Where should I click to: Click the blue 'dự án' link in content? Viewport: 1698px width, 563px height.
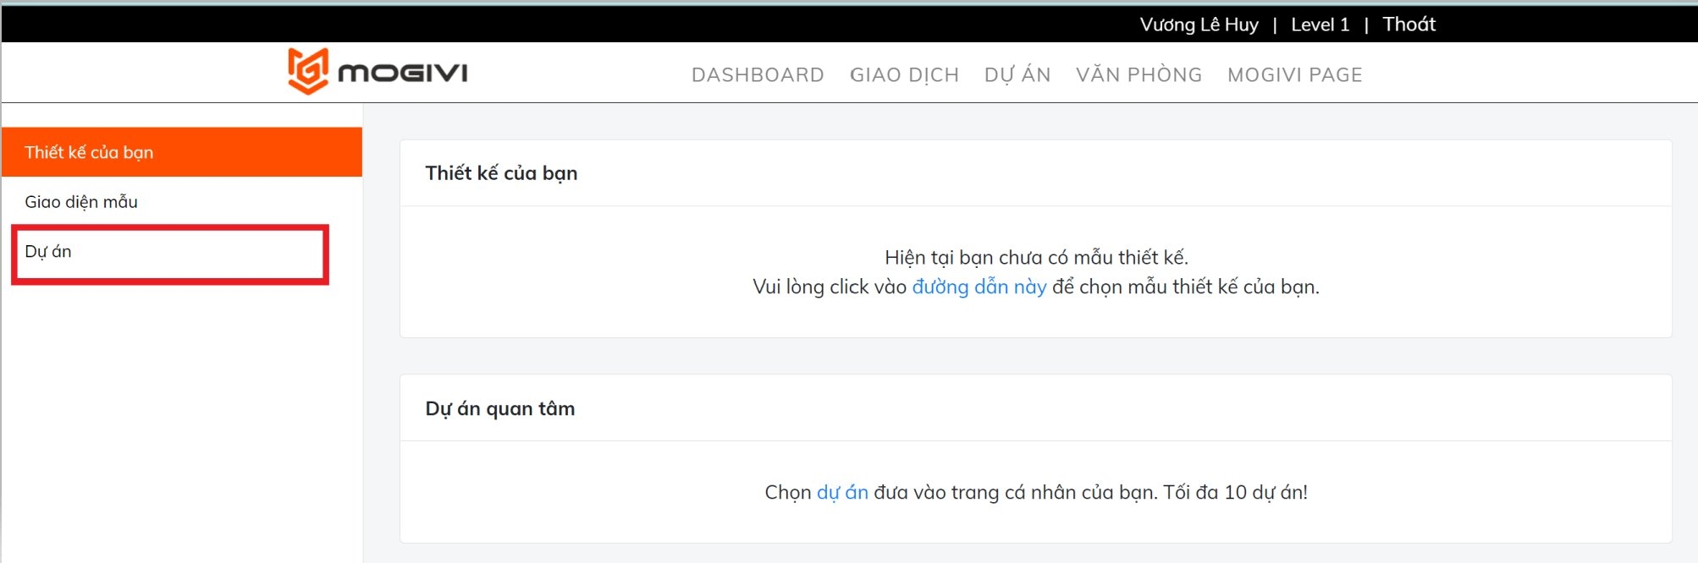[842, 493]
